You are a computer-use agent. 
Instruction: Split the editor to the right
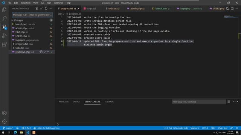point(232,9)
